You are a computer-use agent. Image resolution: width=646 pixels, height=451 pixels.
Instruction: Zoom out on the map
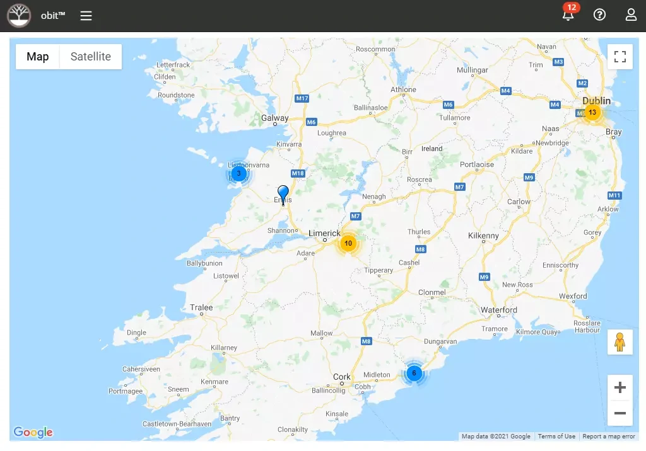620,413
